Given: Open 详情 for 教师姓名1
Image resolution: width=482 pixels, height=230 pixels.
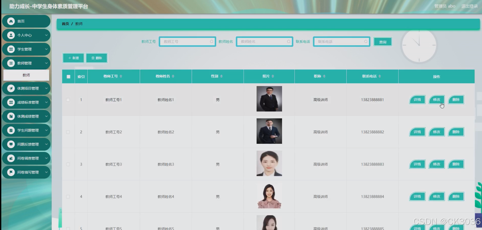Looking at the screenshot, I should (x=417, y=99).
